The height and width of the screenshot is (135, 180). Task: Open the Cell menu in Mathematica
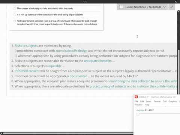tap(165, 101)
